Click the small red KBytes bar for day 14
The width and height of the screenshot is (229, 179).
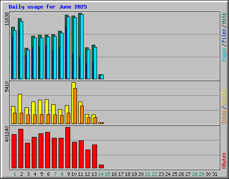coord(101,166)
